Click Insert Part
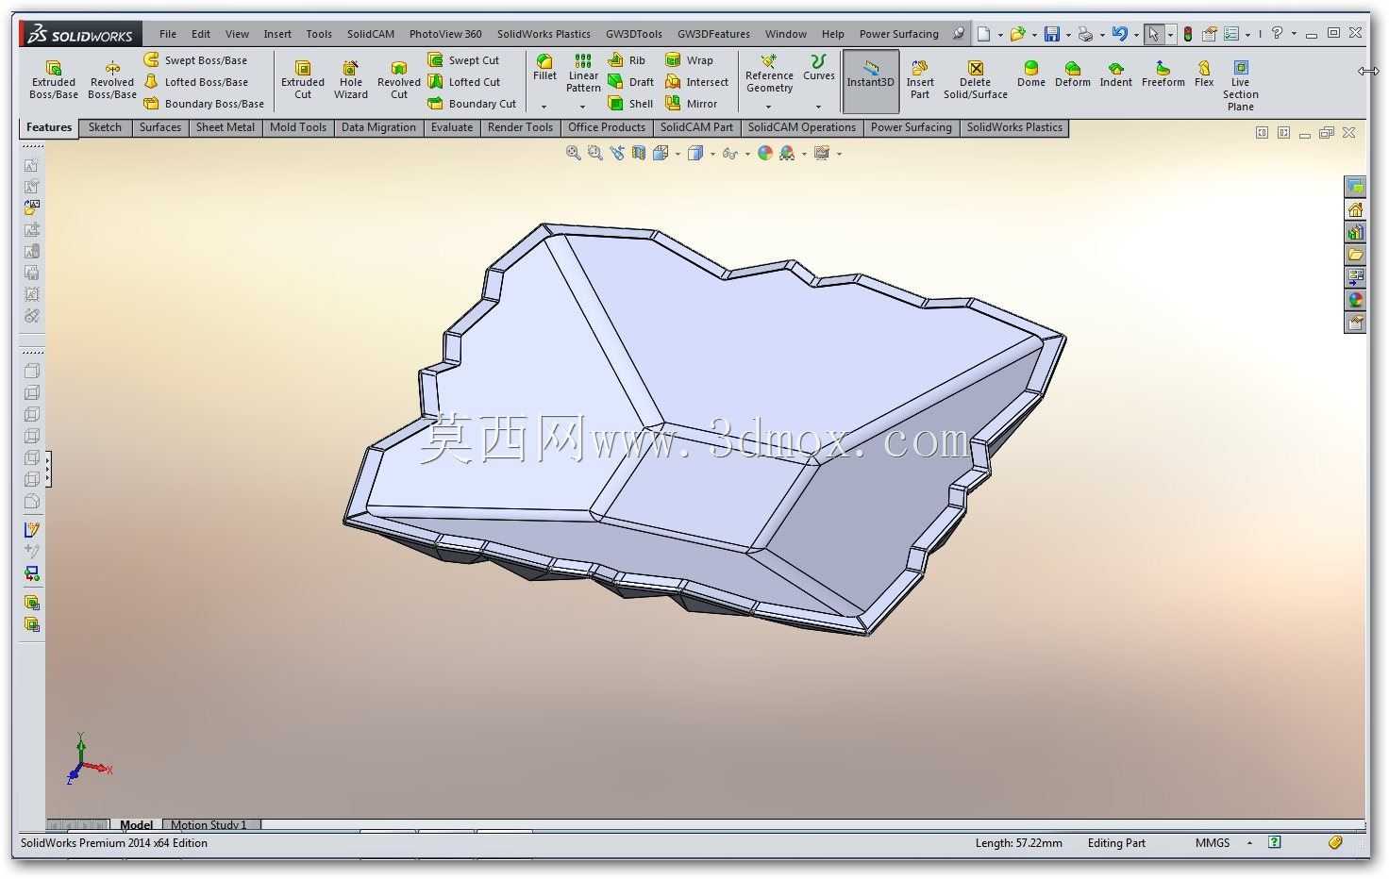The image size is (1389, 879). pyautogui.click(x=920, y=79)
